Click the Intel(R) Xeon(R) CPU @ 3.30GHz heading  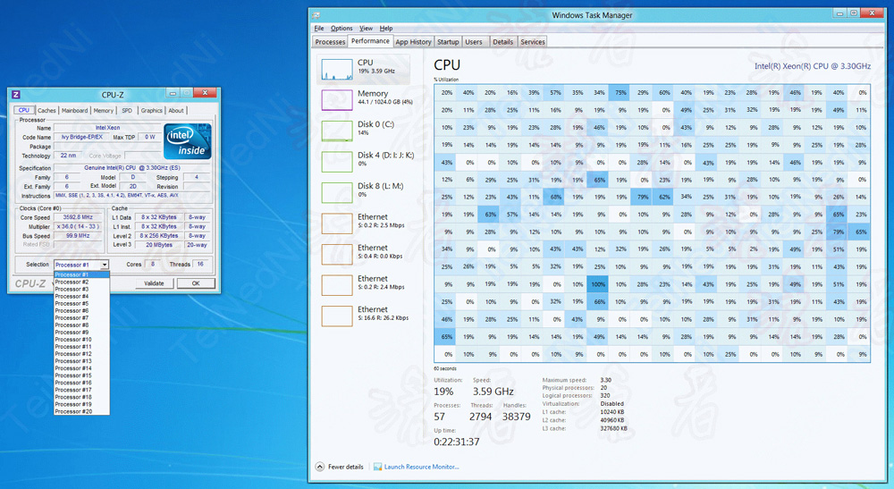coord(813,66)
